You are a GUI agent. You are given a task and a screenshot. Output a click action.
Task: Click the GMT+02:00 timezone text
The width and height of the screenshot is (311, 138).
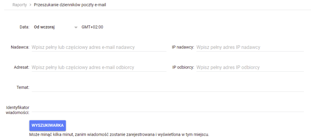(92, 27)
